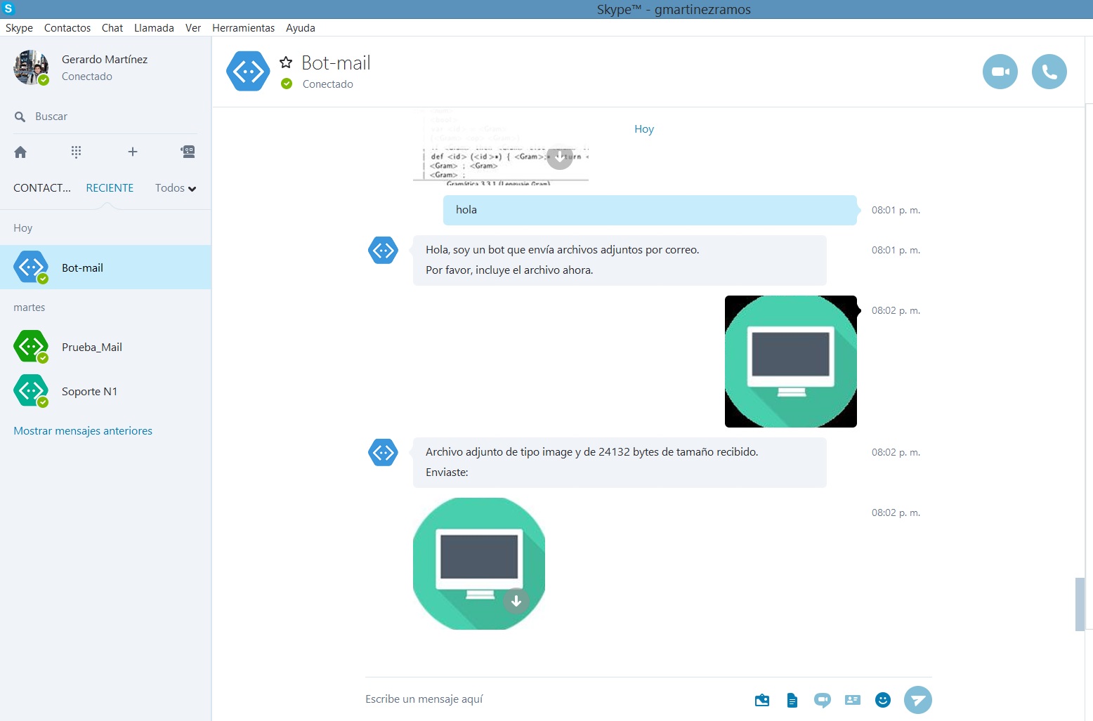Open the photo sharing icon

[761, 700]
